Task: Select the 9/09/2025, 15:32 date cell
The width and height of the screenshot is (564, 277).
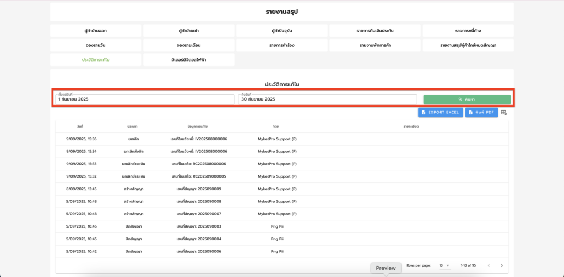Action: click(82, 176)
